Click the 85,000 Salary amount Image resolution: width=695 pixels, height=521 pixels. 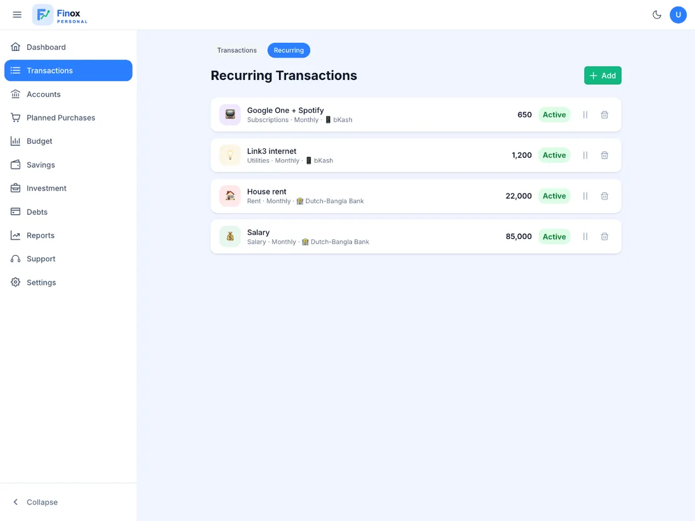click(518, 236)
